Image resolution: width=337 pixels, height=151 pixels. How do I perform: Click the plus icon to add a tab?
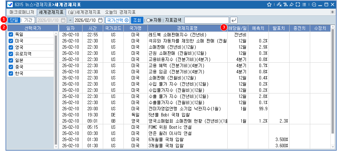pyautogui.click(x=333, y=12)
